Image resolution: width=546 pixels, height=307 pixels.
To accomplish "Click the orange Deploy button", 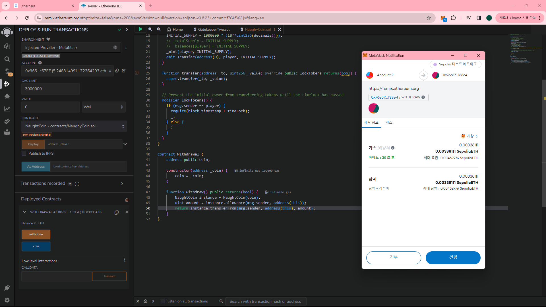I will [x=33, y=144].
